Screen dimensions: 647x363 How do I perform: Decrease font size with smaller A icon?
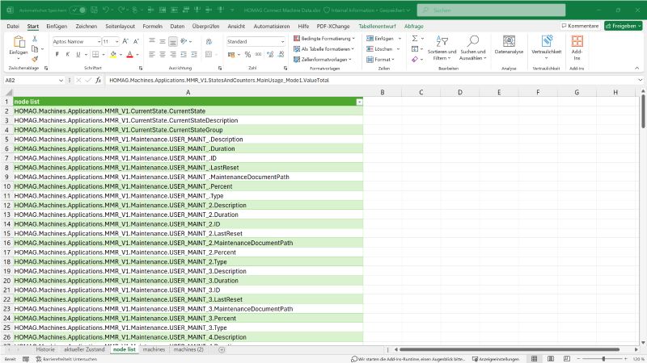click(136, 42)
